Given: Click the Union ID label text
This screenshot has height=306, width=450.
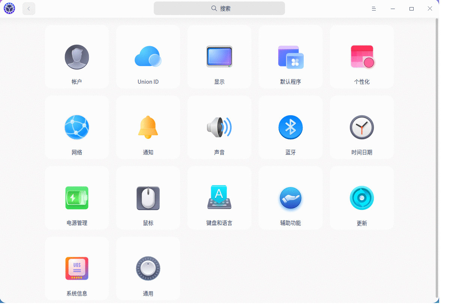Looking at the screenshot, I should [148, 82].
